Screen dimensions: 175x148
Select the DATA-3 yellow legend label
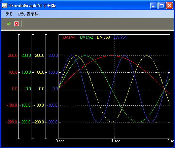103,37
